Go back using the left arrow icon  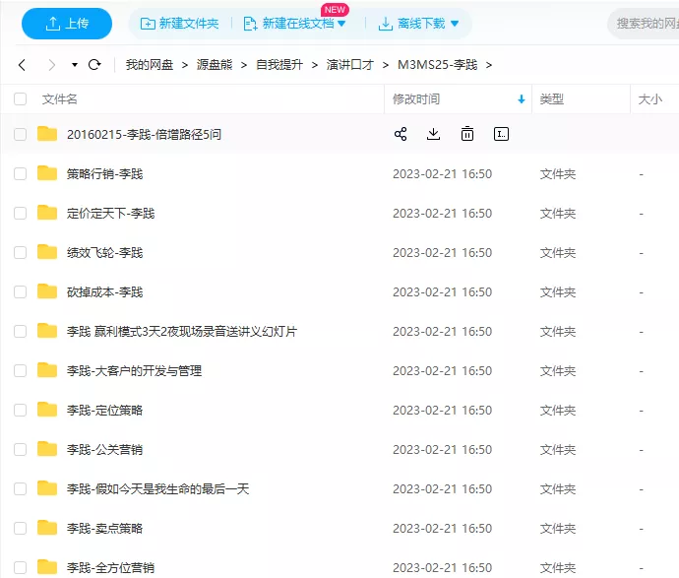(x=23, y=65)
